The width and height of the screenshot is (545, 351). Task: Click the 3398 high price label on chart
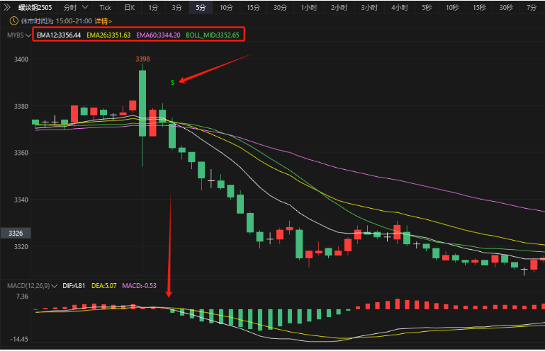click(142, 59)
